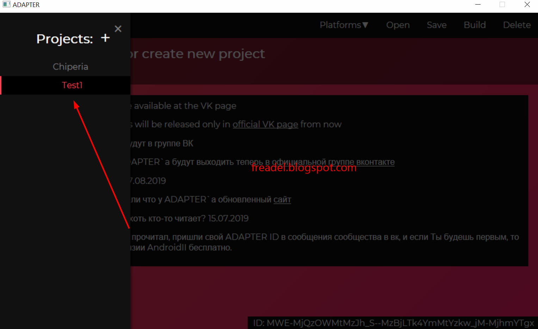Click Build in the top menu

[x=475, y=25]
